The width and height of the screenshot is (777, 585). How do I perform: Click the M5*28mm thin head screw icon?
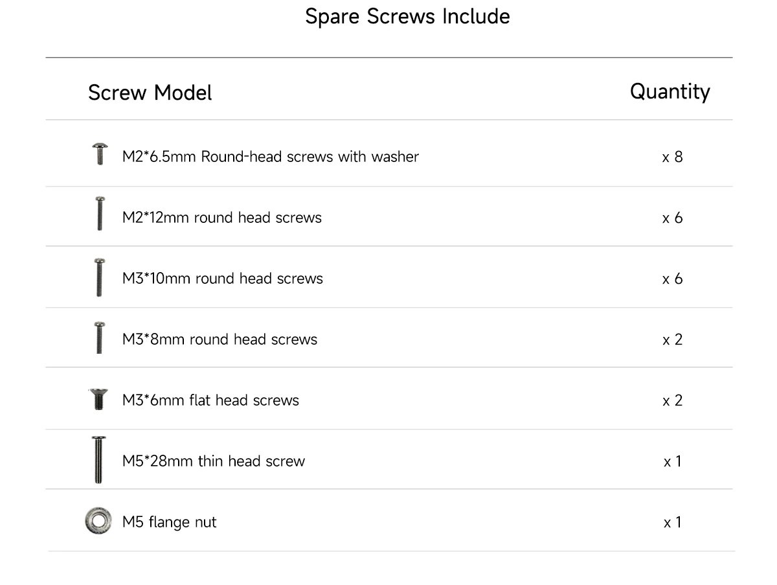[x=98, y=459]
